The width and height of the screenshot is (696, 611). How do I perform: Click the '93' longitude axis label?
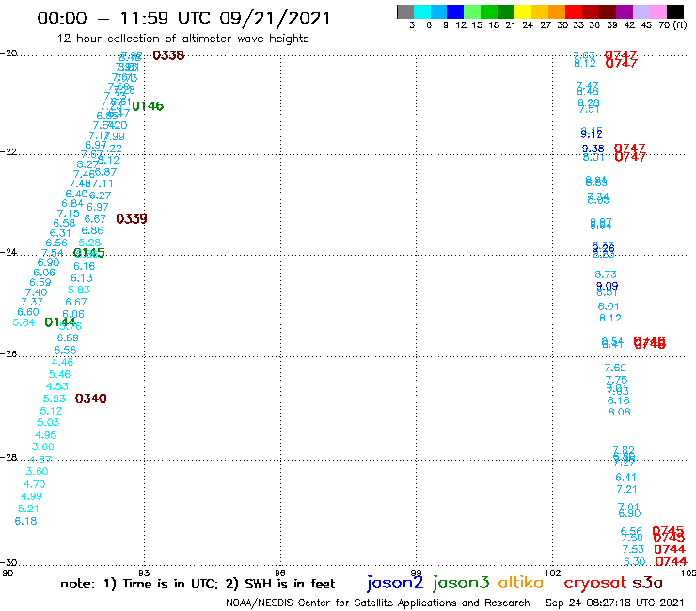coord(144,572)
